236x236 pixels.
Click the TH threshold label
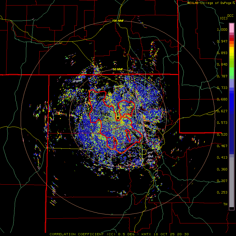(225, 204)
